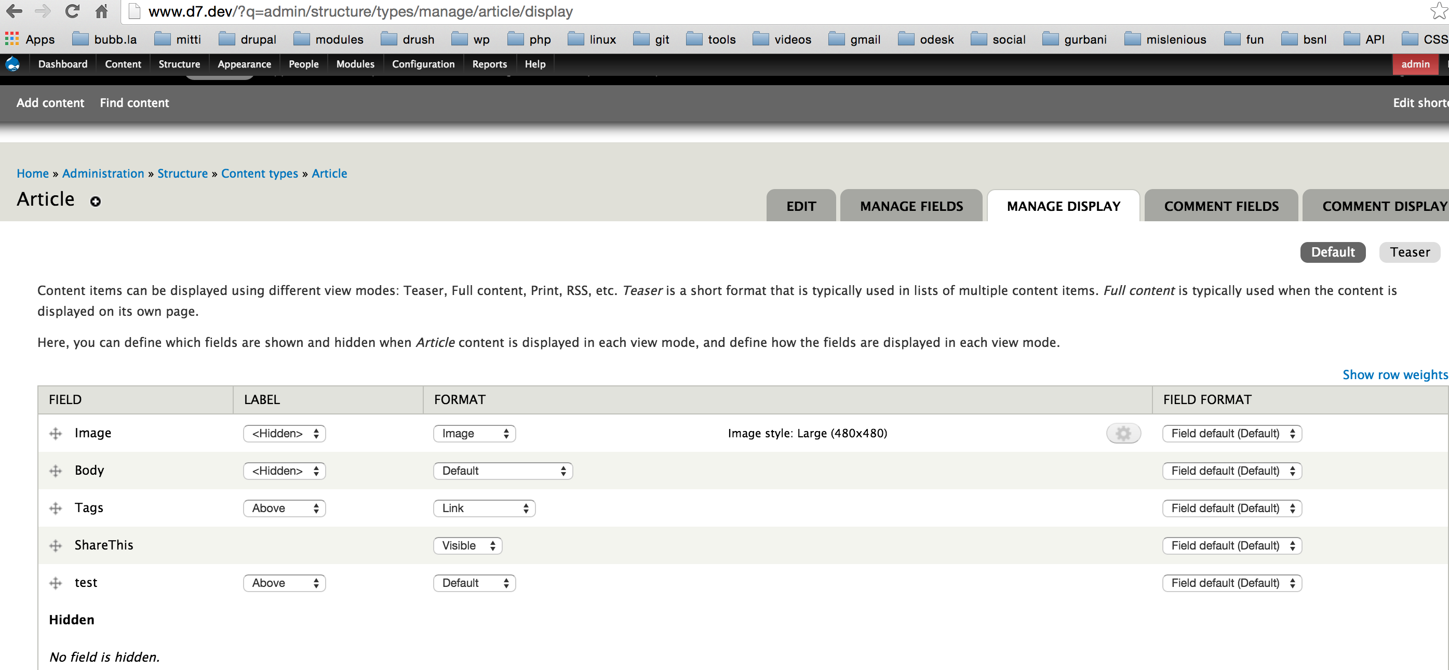The width and height of the screenshot is (1449, 670).
Task: Click the Structure menu item
Action: click(x=178, y=64)
